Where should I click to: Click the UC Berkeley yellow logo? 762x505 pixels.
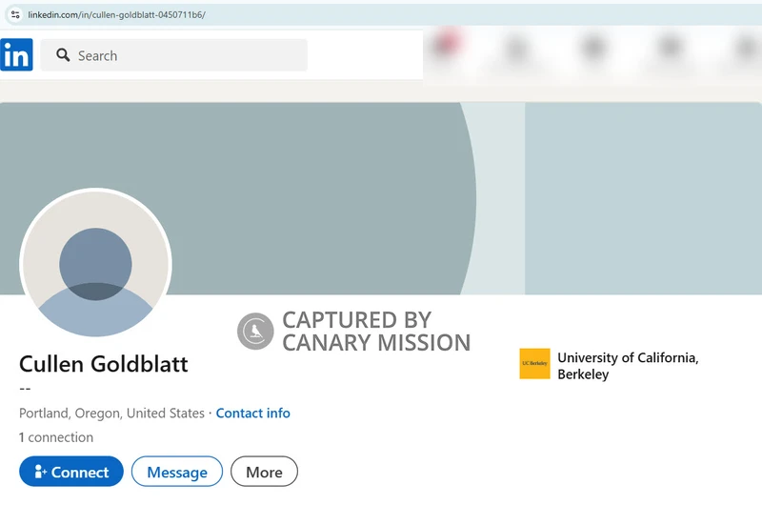534,364
